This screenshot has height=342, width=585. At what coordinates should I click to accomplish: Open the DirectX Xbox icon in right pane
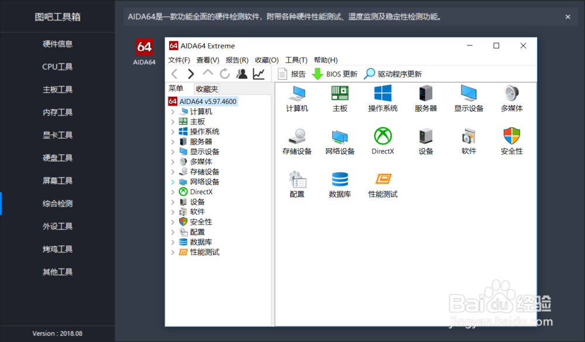(x=383, y=141)
